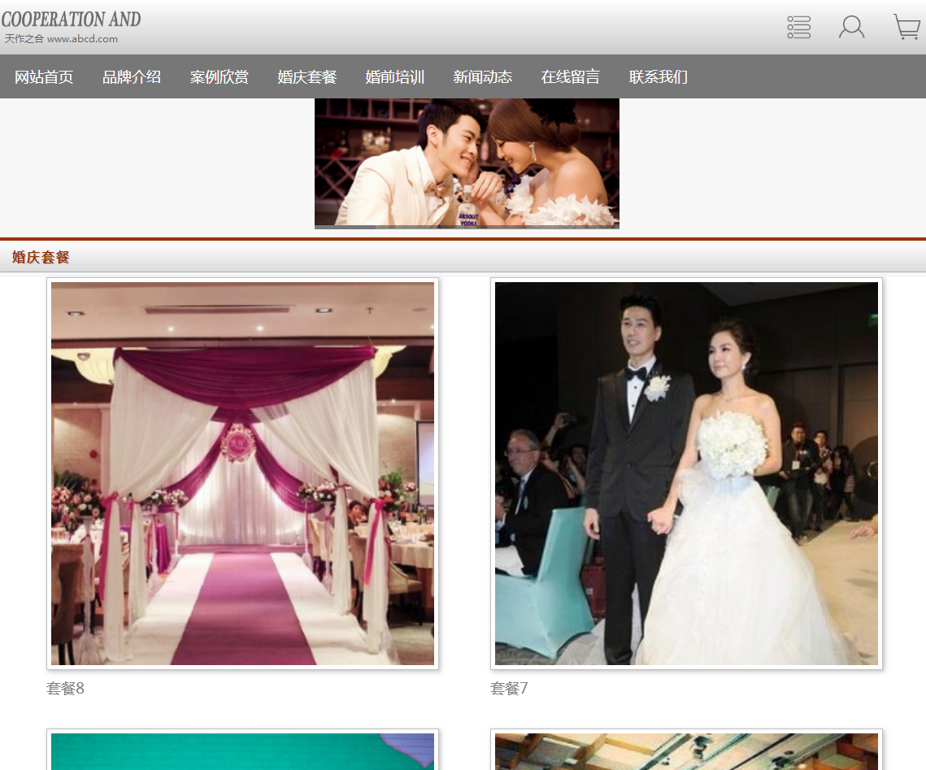Screen dimensions: 926x770
Task: Click the 婚庆套餐 section heading
Action: (41, 258)
